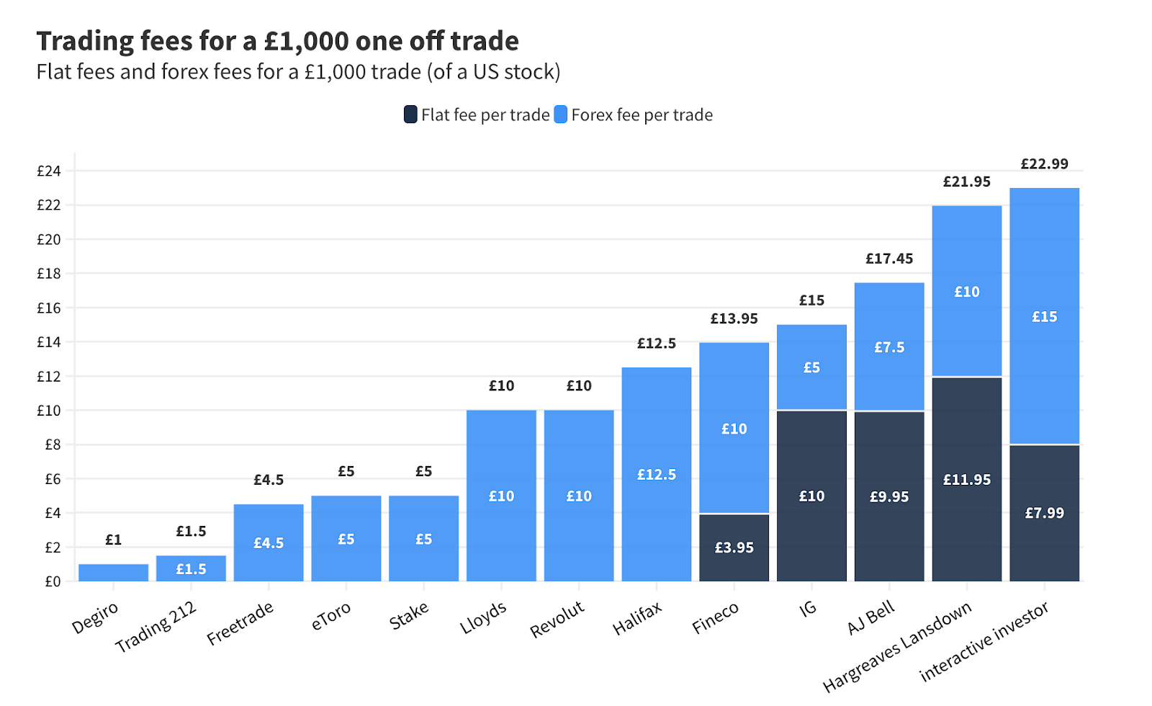Select the Freetrade £4.5 forex bar
This screenshot has width=1152, height=706.
coord(269,542)
